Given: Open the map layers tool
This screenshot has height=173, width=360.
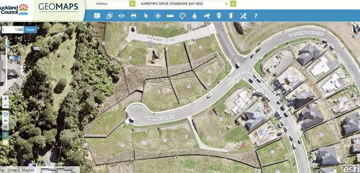Looking at the screenshot, I should [x=109, y=15].
